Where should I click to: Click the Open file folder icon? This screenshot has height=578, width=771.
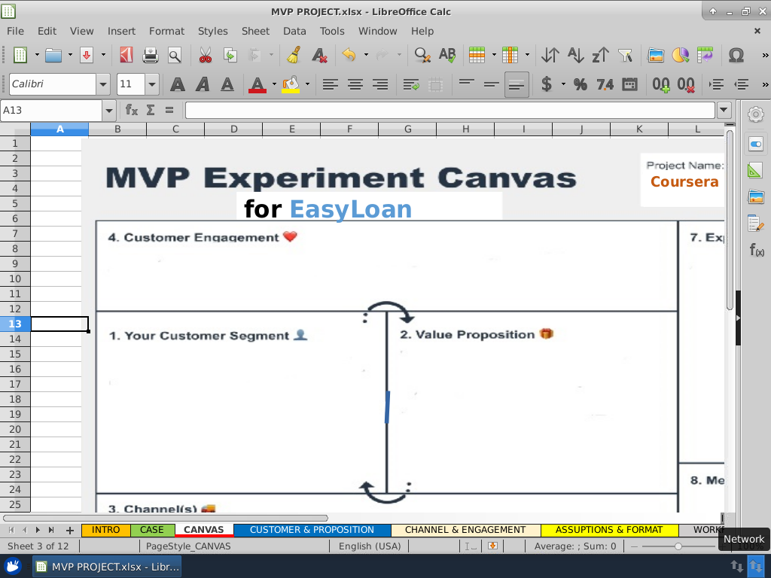[x=53, y=55]
